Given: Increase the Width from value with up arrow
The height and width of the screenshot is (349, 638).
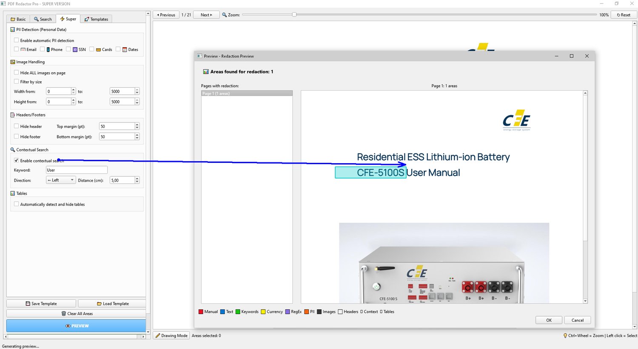Looking at the screenshot, I should 74,90.
